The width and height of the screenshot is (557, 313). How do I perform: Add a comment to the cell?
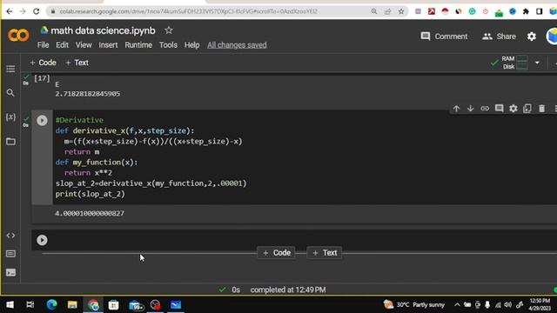499,109
